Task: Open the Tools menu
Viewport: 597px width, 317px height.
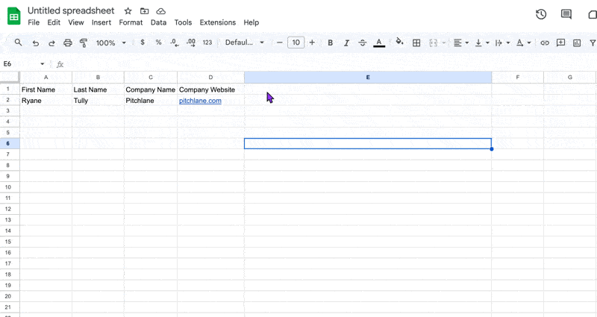Action: pos(183,22)
